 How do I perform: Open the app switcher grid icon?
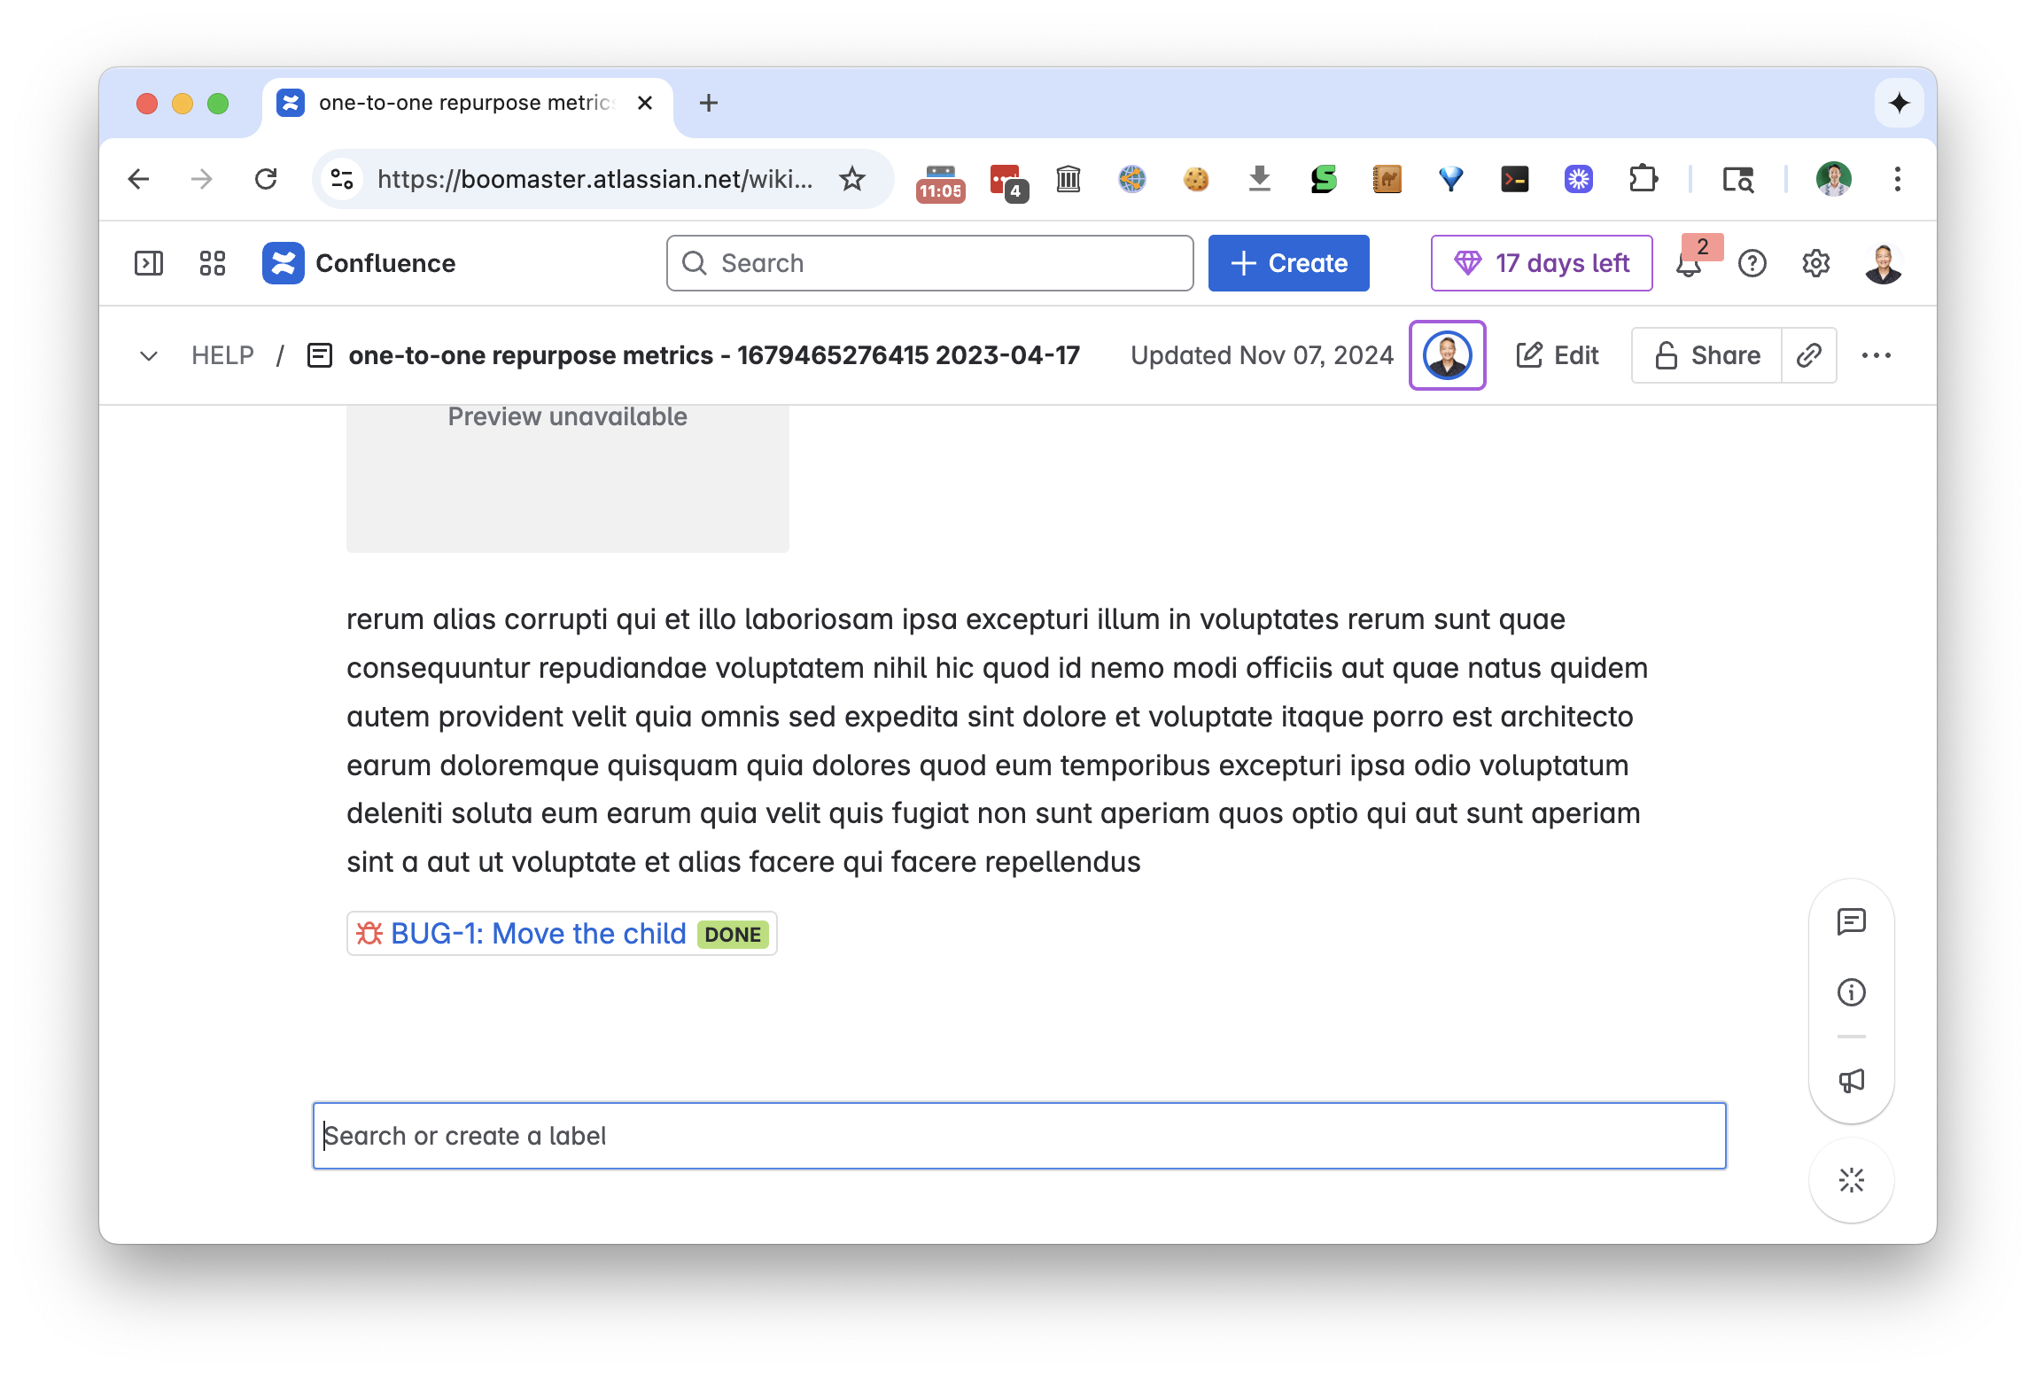pos(213,263)
